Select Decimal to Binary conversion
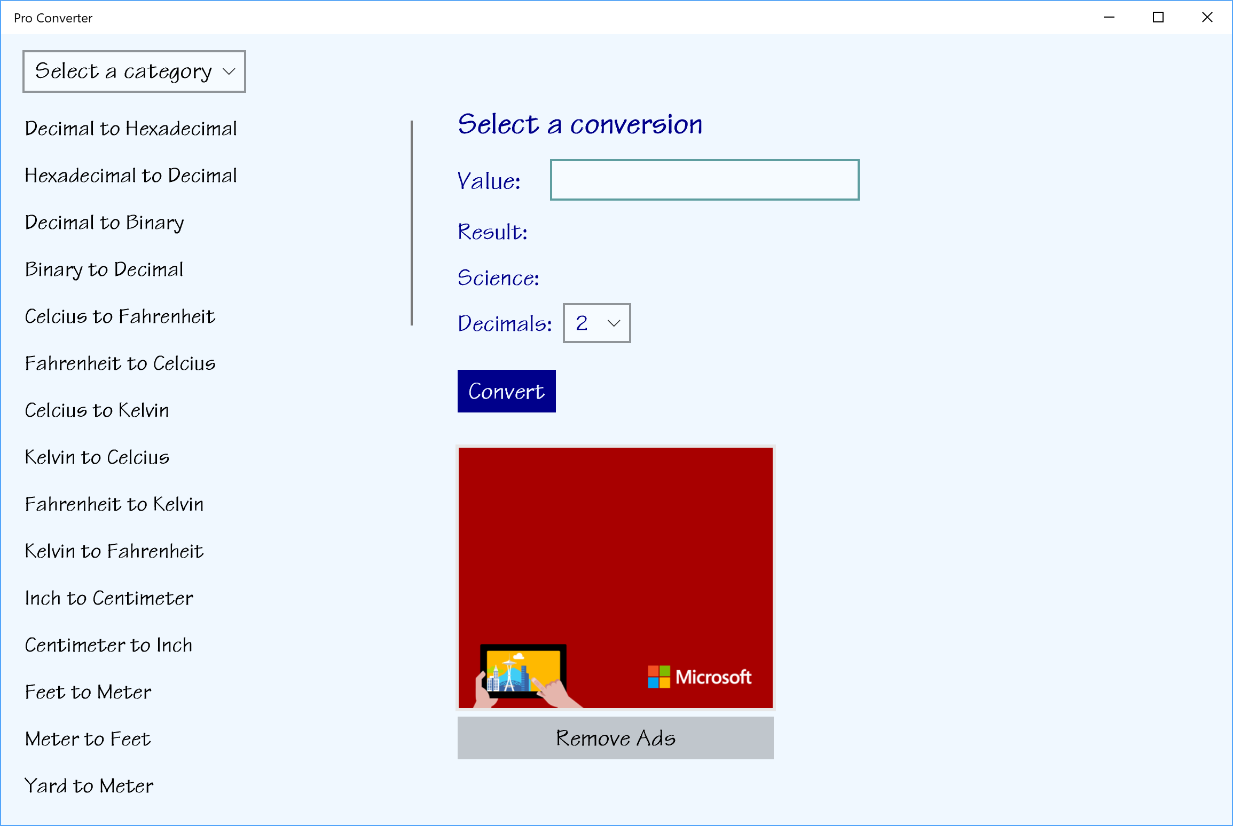The image size is (1233, 826). tap(105, 223)
